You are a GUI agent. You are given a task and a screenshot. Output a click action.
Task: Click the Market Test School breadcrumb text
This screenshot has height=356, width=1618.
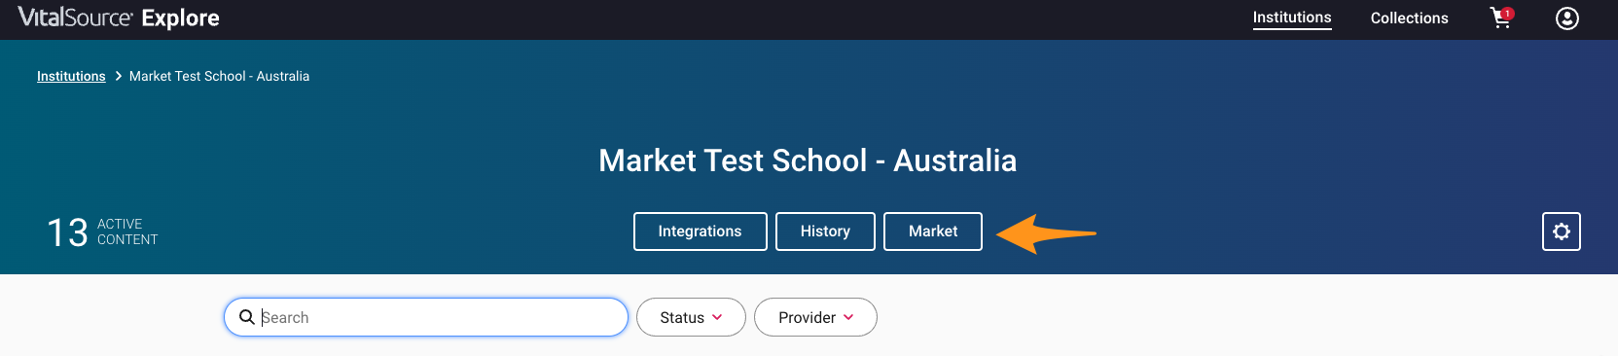click(x=219, y=76)
